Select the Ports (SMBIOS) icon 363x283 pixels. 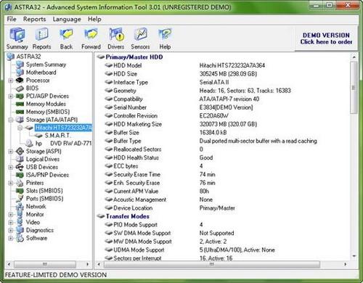20,199
